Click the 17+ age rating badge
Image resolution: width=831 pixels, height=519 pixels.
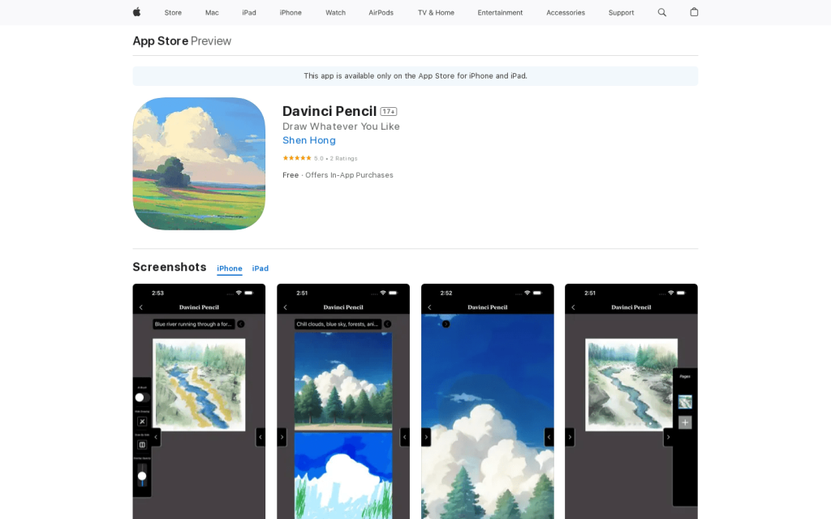(x=389, y=111)
